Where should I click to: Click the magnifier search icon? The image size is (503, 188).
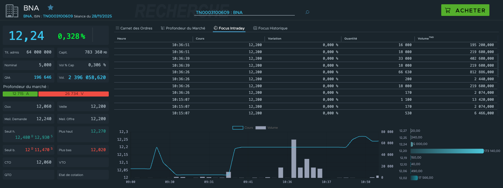[307, 12]
